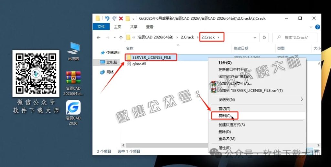Screen dimensions: 331x167
Task: Open the 主页 ribbon tab
Action: tap(118, 27)
